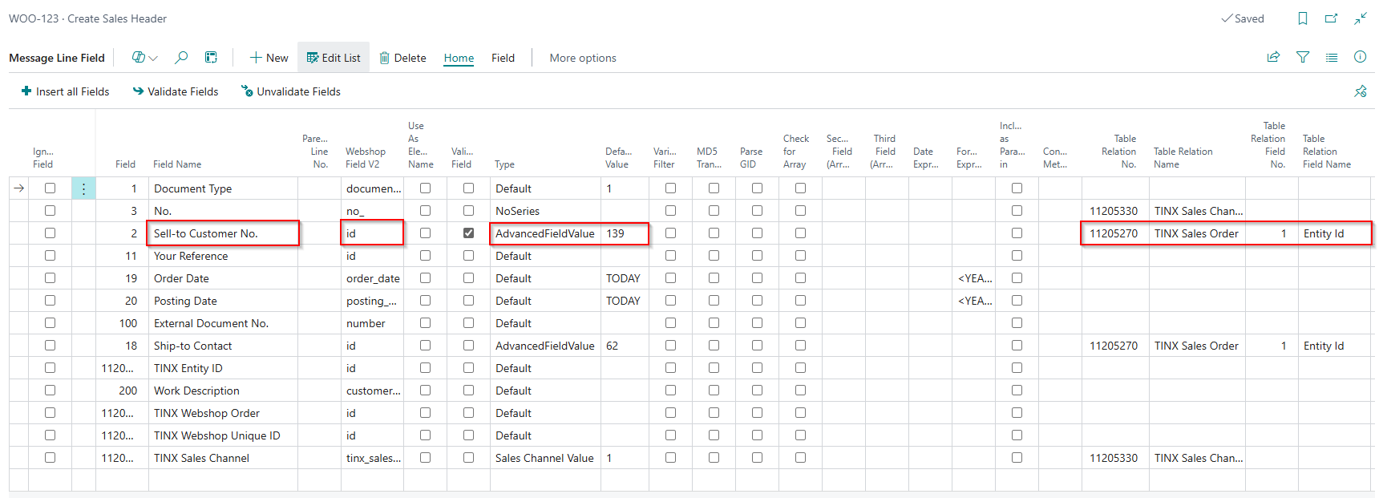Screen dimensions: 1383x498
Task: Click the collapse page arrows icon
Action: [1361, 18]
